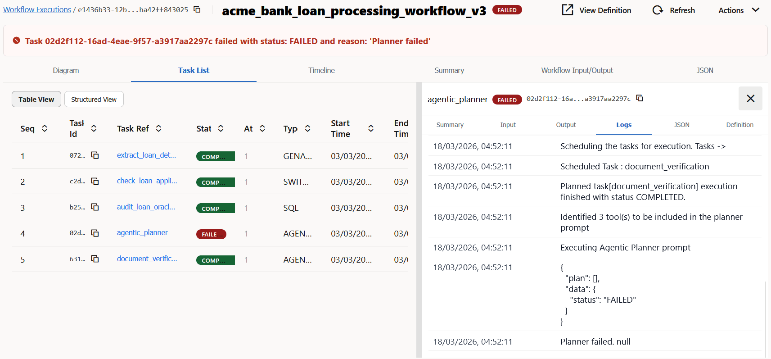771x359 pixels.
Task: Open the task Output tab
Action: [566, 125]
